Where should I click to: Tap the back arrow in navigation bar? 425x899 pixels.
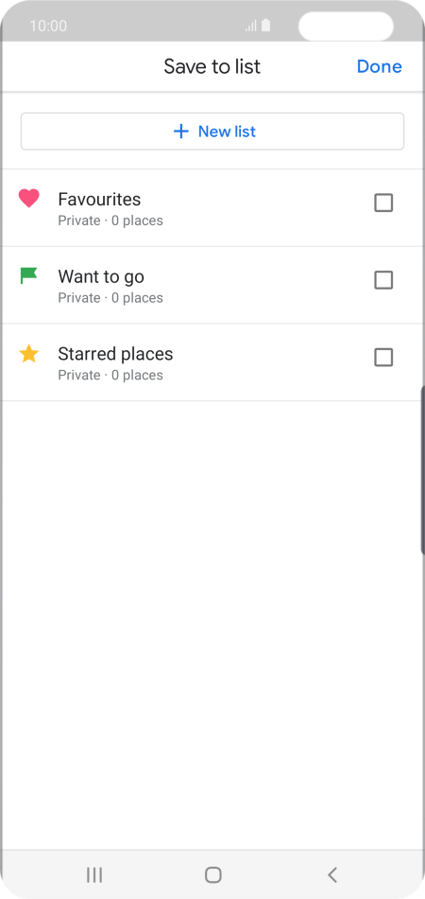[331, 874]
